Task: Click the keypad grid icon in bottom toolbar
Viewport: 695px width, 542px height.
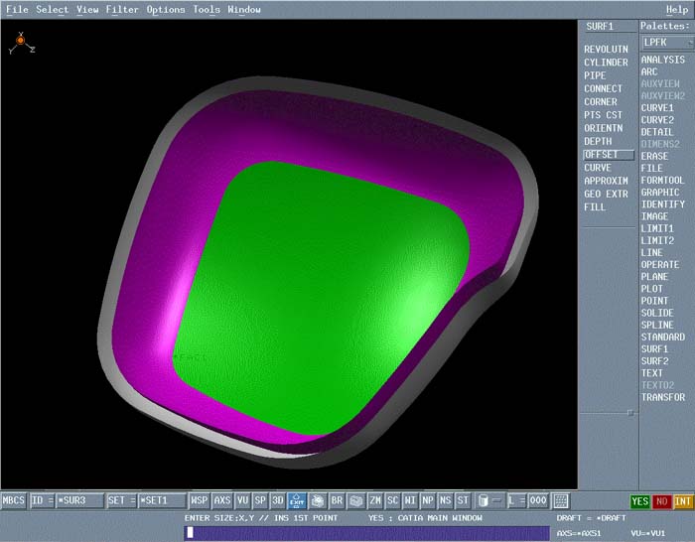Action: click(x=561, y=501)
